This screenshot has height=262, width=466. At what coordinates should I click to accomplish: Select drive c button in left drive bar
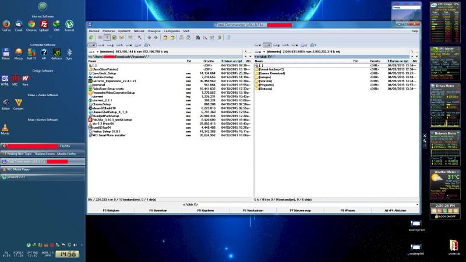[93, 45]
